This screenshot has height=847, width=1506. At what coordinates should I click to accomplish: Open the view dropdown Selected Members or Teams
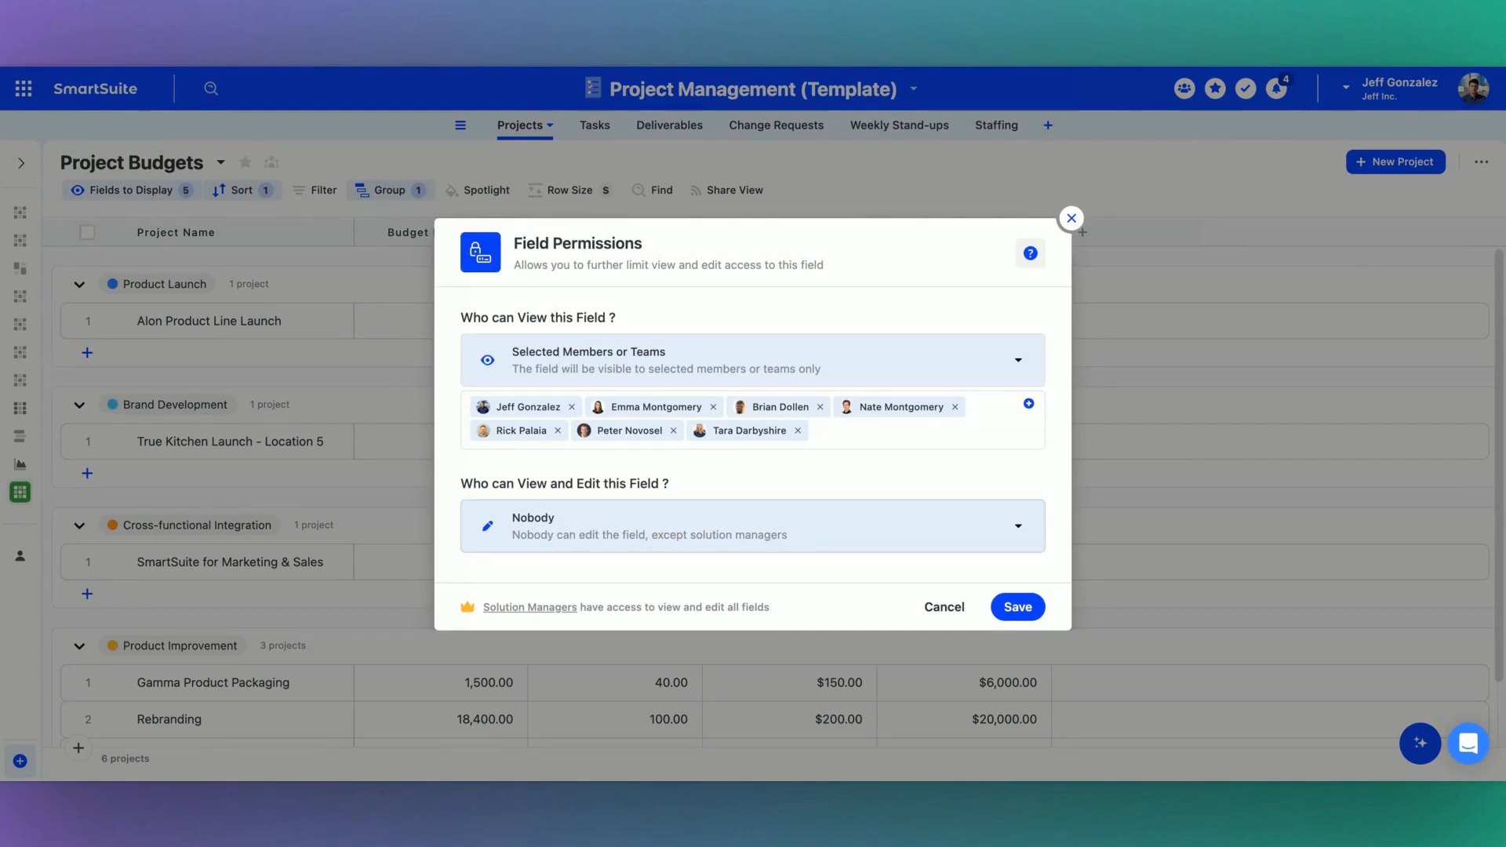[752, 360]
